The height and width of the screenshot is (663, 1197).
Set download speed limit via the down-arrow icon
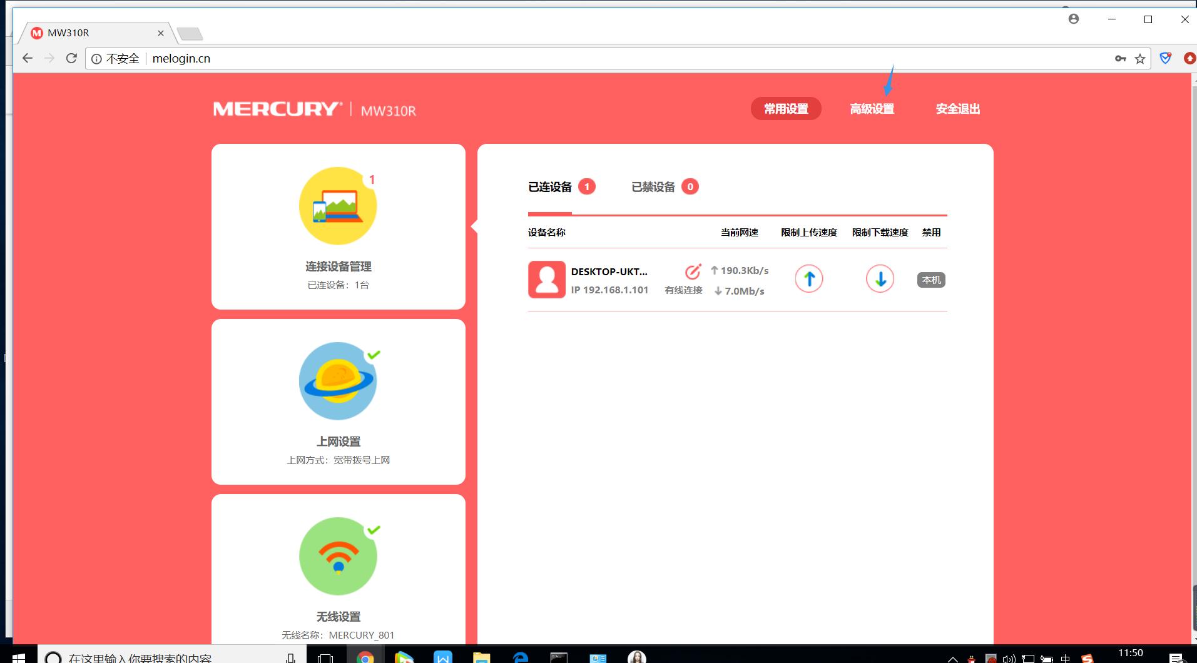click(880, 279)
